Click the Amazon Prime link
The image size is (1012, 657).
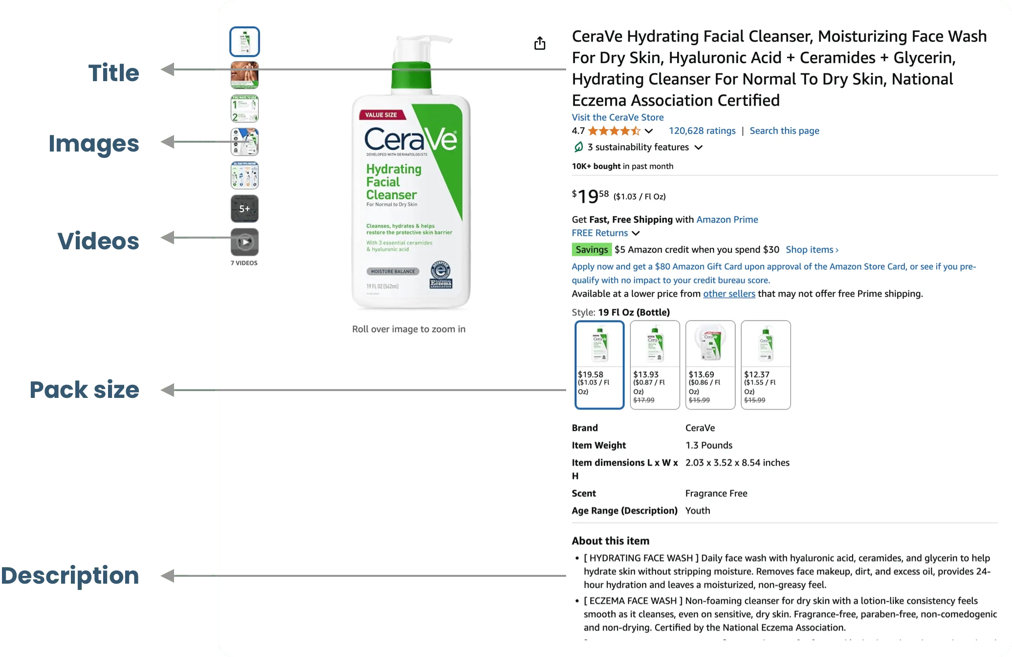click(727, 219)
